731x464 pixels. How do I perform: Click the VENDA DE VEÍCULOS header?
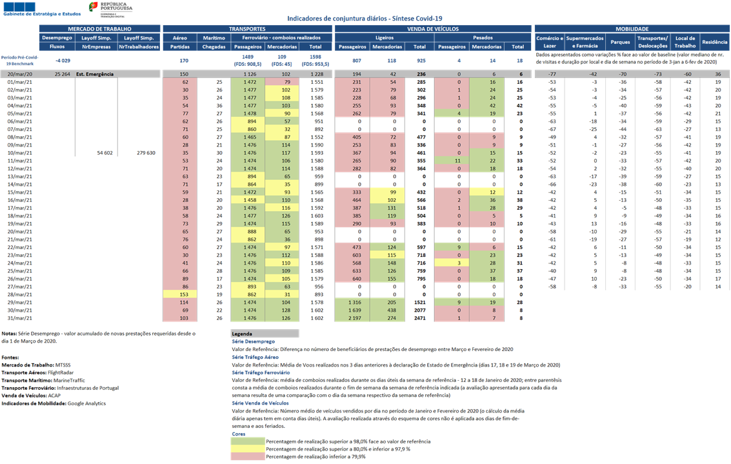click(x=432, y=29)
